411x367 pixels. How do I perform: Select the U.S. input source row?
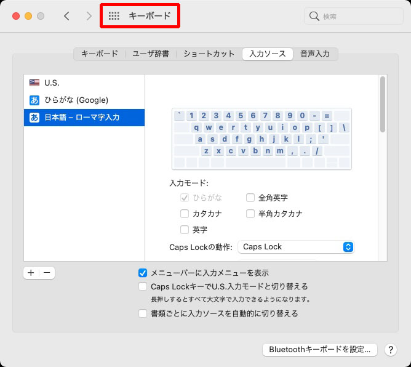tap(84, 83)
